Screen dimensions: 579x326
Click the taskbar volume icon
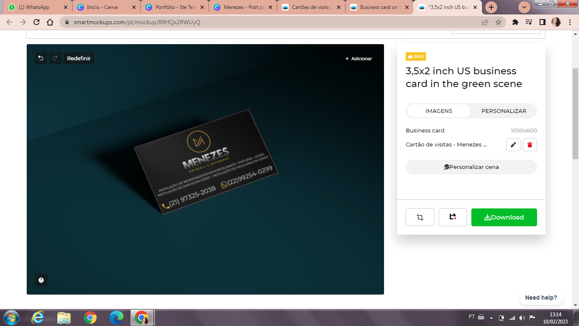(522, 318)
